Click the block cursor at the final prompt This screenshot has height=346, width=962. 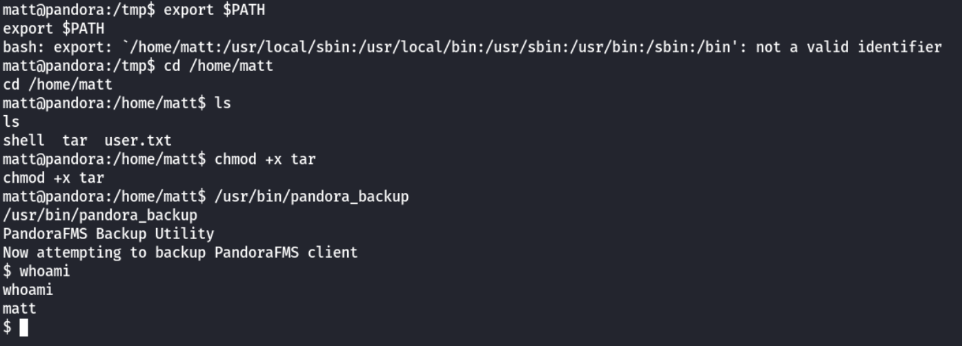[24, 327]
